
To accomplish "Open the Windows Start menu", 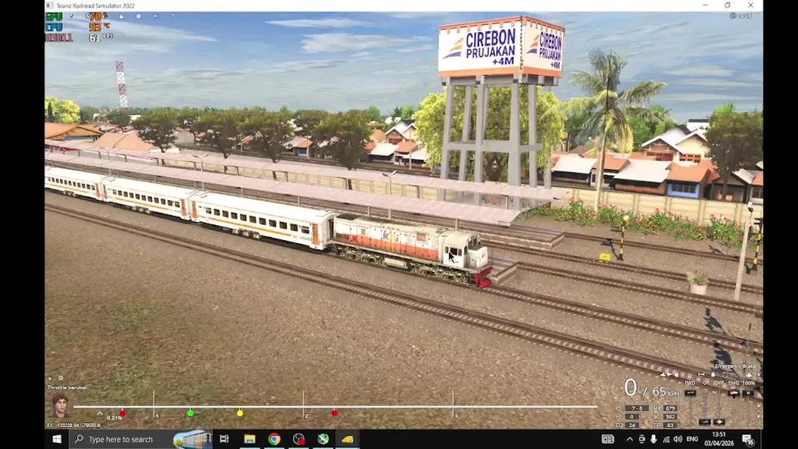I will coord(57,439).
